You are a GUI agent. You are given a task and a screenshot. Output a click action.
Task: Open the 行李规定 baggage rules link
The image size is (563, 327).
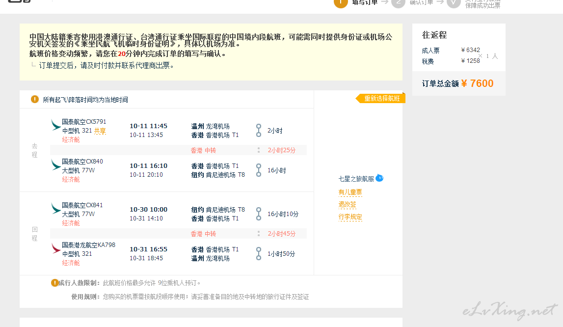click(350, 217)
